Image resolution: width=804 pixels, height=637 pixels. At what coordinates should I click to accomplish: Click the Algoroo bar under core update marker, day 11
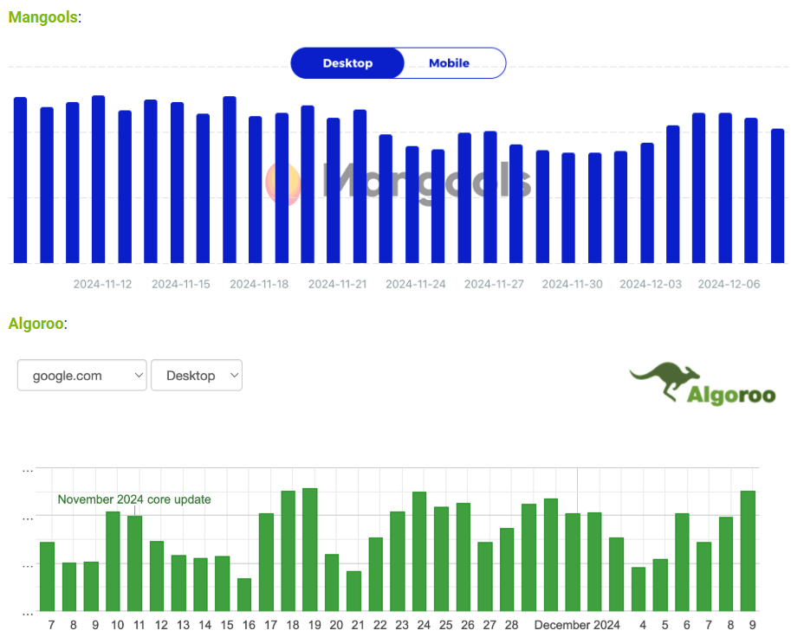point(134,563)
